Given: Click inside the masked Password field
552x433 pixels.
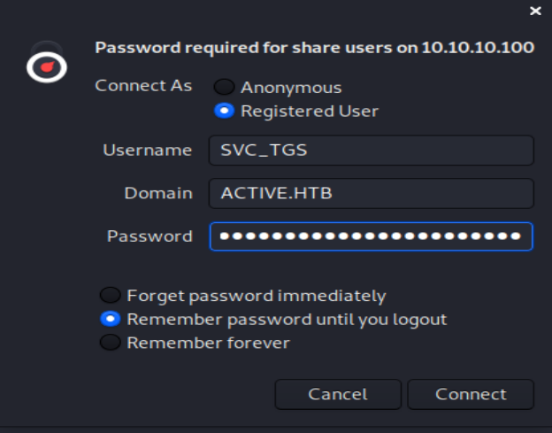Looking at the screenshot, I should (371, 236).
